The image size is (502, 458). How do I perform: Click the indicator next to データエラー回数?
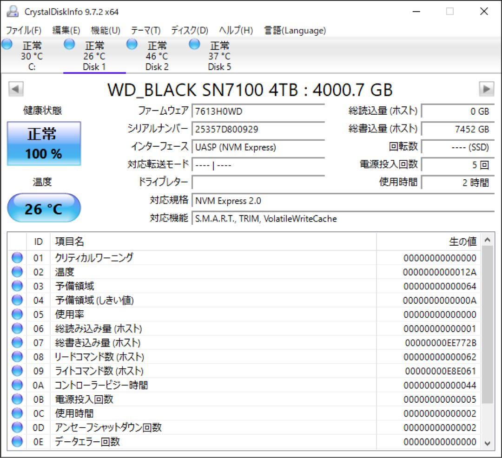(17, 442)
